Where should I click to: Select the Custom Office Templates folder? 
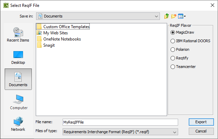click(x=66, y=26)
